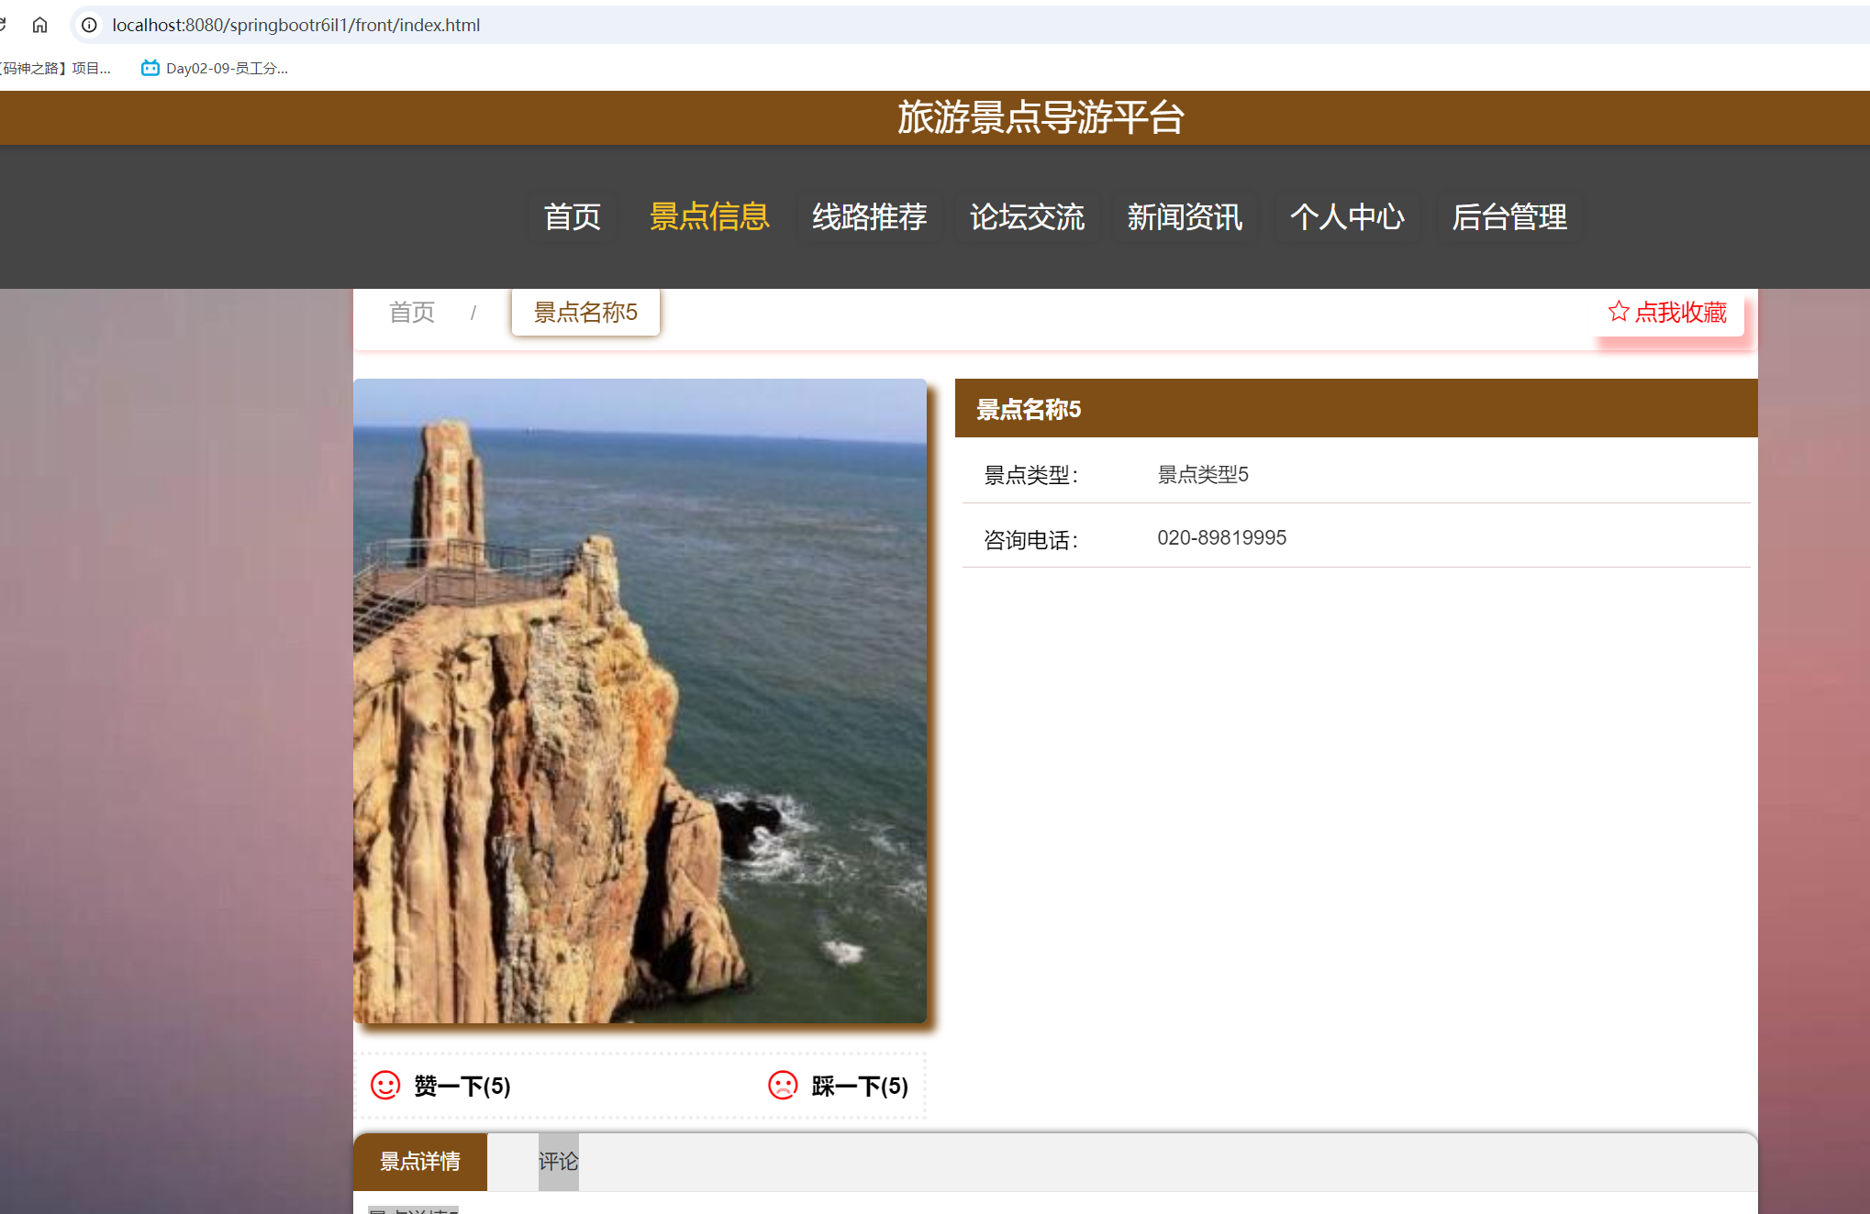Screen dimensions: 1870x1214
Task: Click the frown icon beside 踩一下(5)
Action: coord(782,1086)
